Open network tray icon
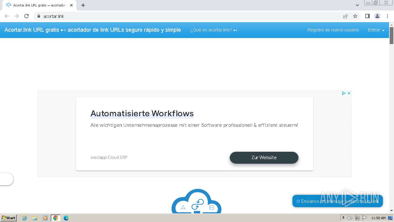 pyautogui.click(x=357, y=218)
